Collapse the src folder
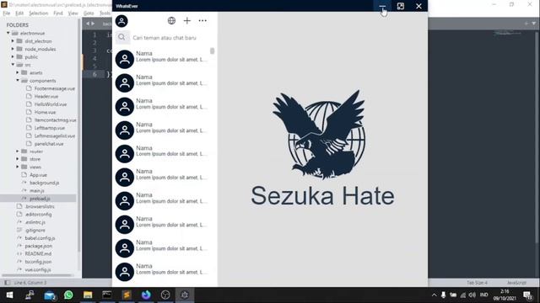The image size is (540, 303). point(13,65)
